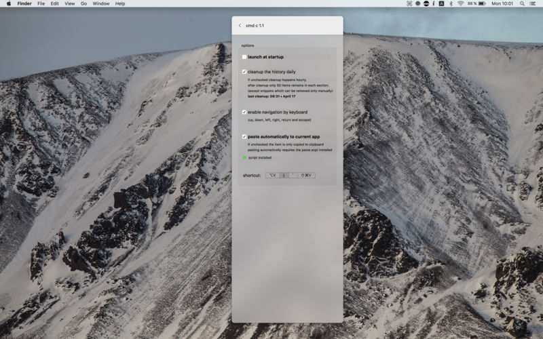Open Spotlight search magnifier icon
543x339 pixels.
pyautogui.click(x=522, y=3)
